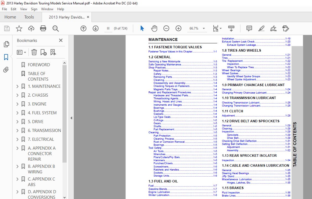
Task: Open Find text magnifier icon
Action: click(56, 28)
